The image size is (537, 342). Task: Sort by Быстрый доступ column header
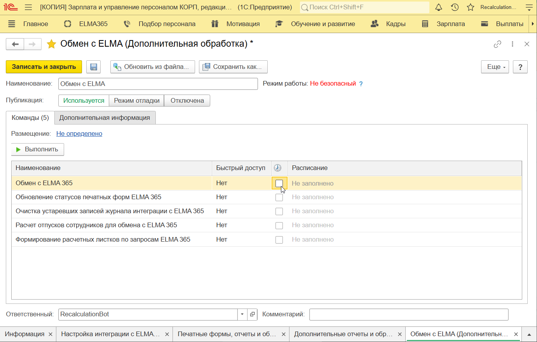coord(241,168)
